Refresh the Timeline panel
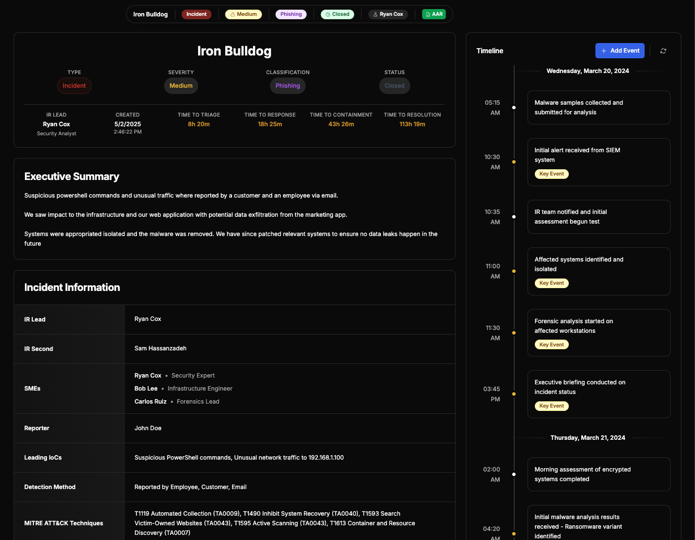This screenshot has width=695, height=540. pyautogui.click(x=663, y=50)
